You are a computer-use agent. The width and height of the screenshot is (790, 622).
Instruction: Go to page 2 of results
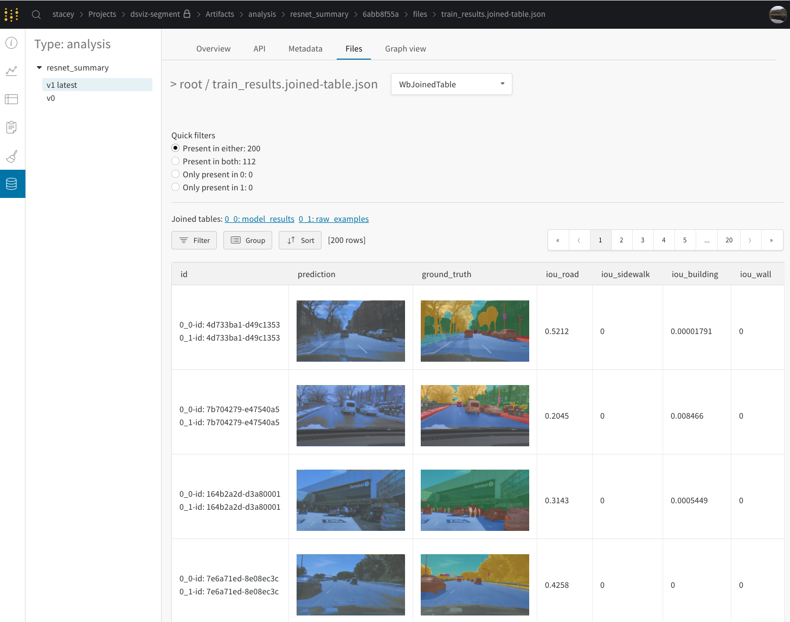(621, 240)
